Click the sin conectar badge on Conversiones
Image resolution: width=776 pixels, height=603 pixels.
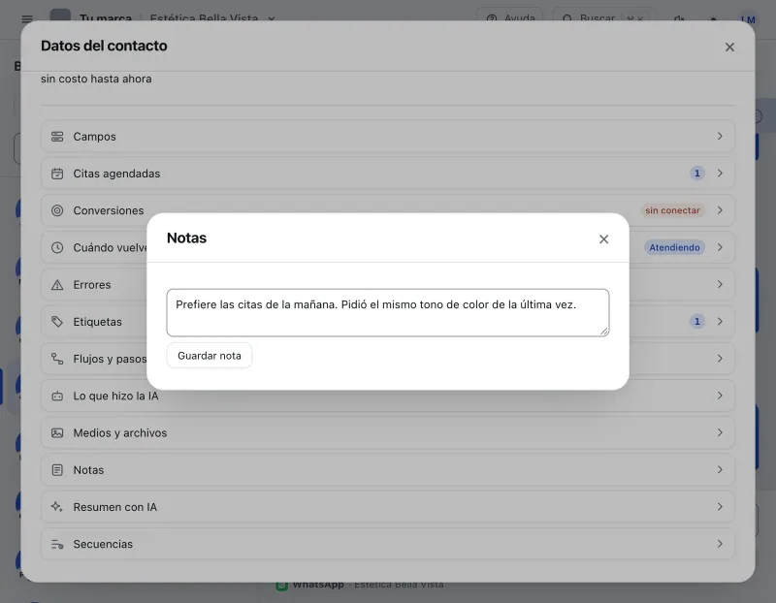coord(672,210)
